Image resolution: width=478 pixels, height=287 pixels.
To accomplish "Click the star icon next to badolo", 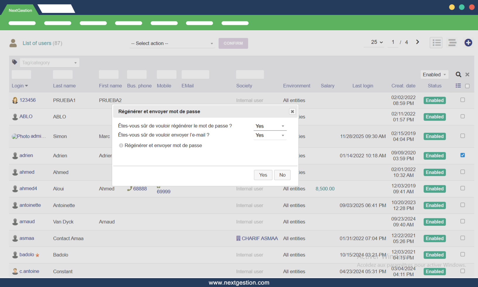I will pos(37,255).
